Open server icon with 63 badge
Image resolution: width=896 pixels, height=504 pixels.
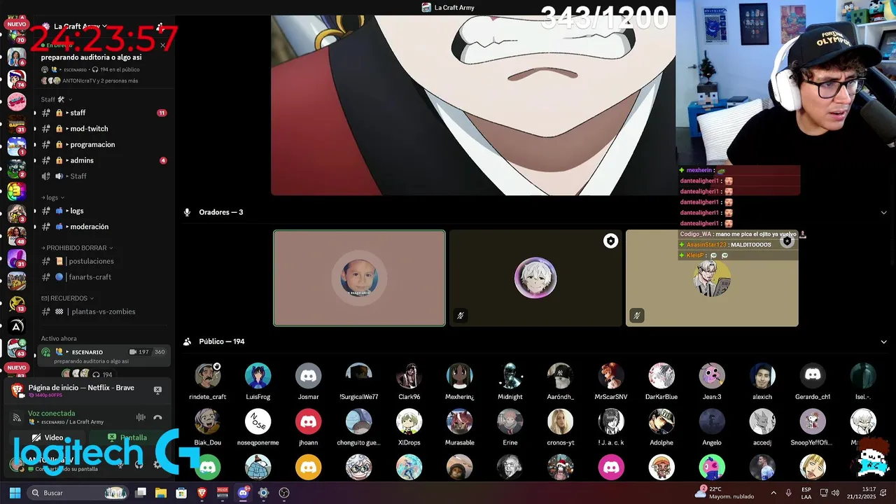pyautogui.click(x=17, y=348)
